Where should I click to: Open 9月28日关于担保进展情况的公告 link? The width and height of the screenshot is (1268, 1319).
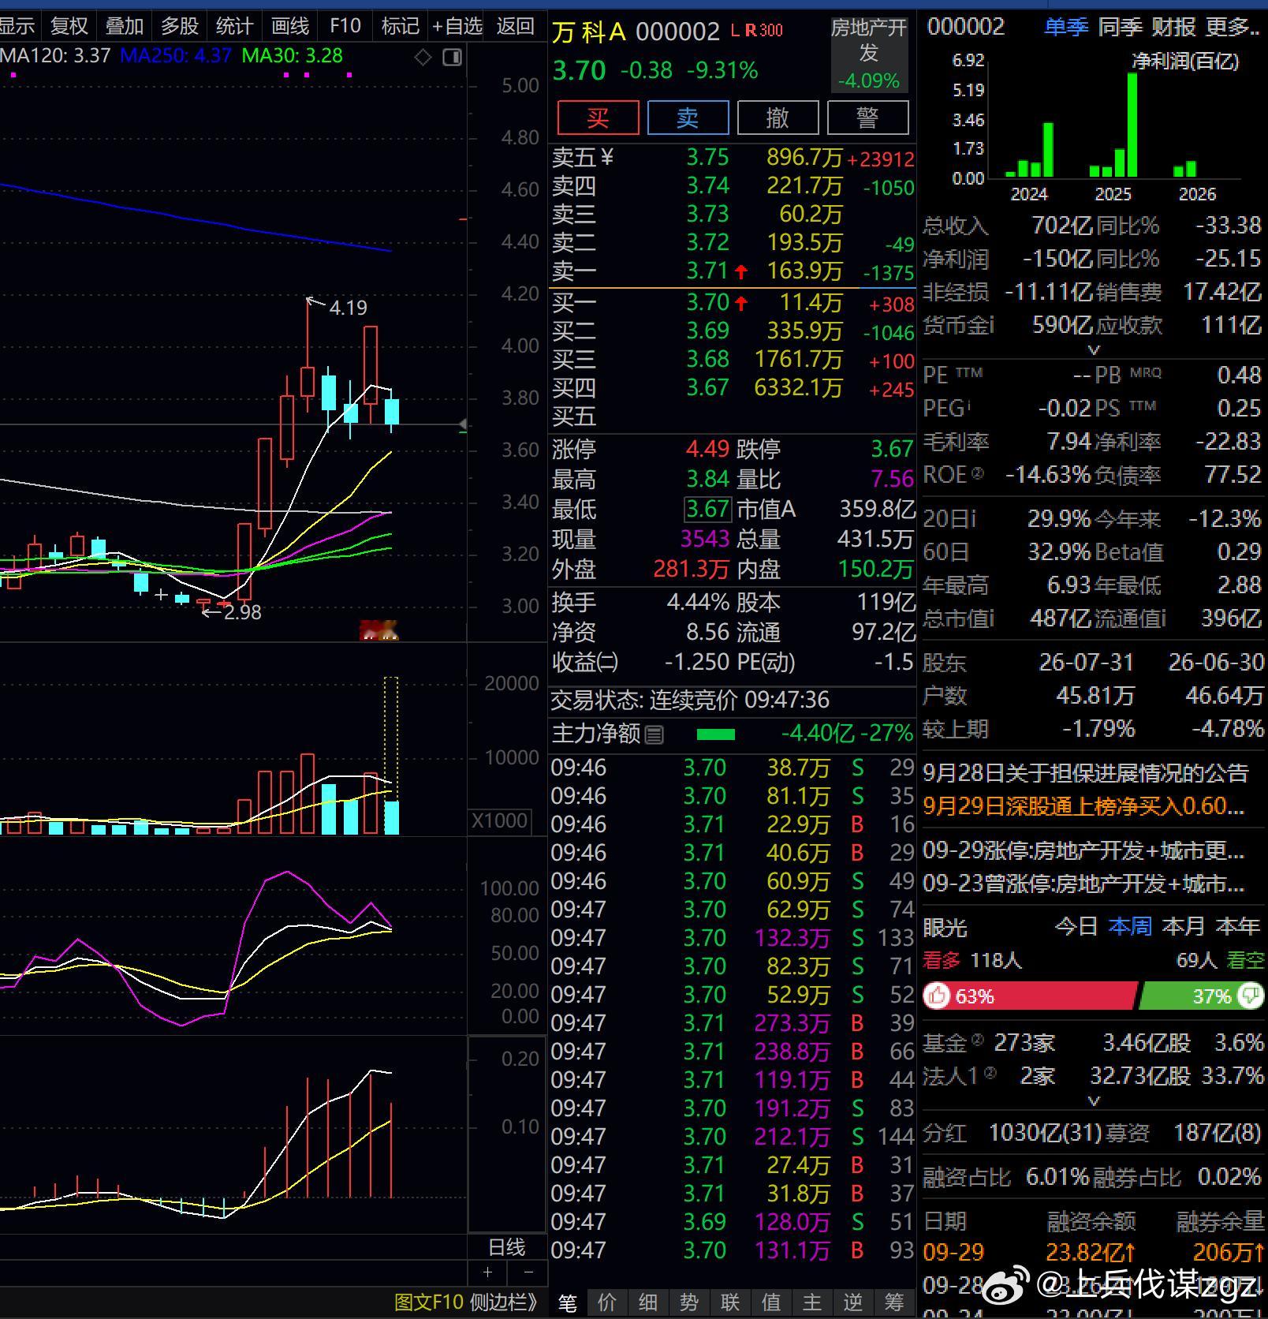[x=1086, y=772]
